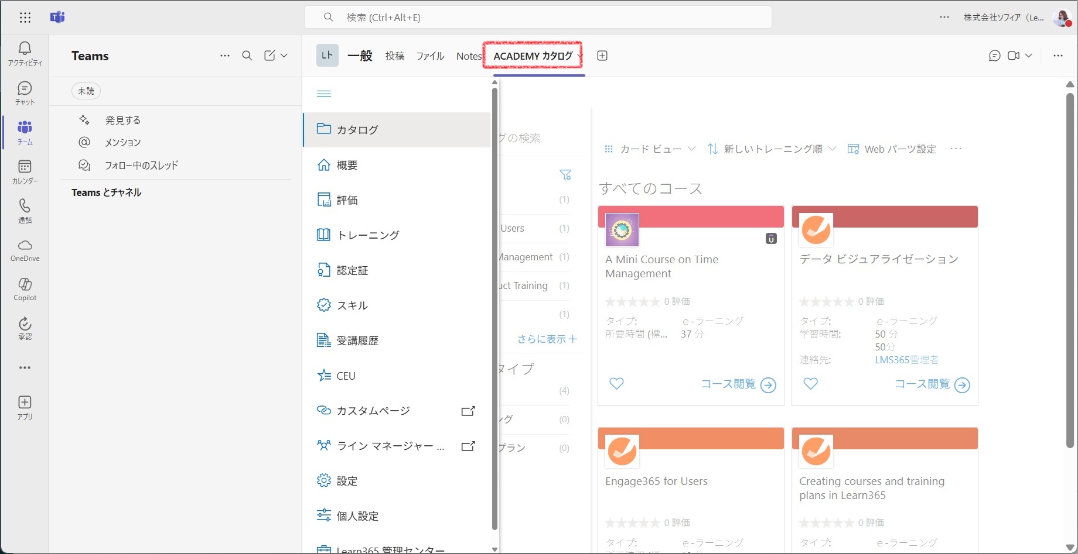Viewport: 1078px width, 554px height.
Task: Click the user profile avatar
Action: 1062,18
